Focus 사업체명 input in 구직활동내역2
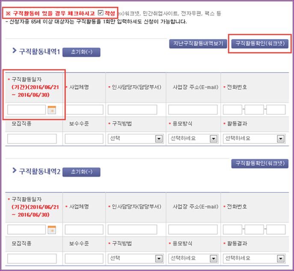 84,230
